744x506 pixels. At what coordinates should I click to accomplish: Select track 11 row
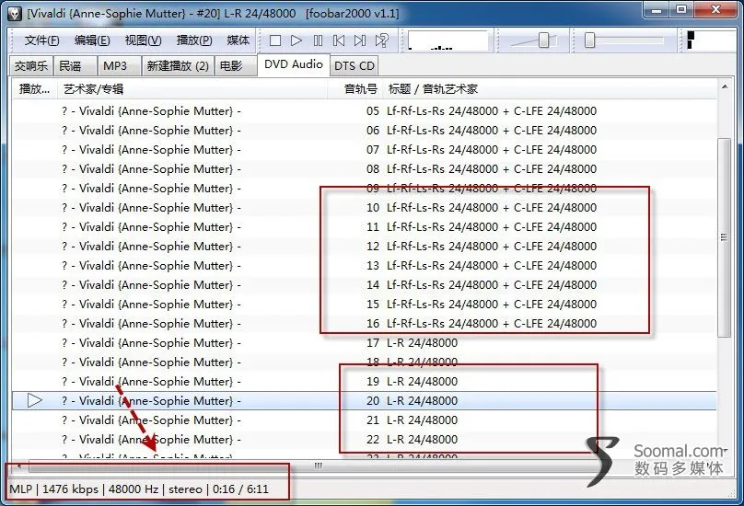coord(365,227)
